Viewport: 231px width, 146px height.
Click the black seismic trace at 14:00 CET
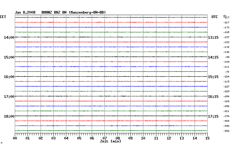[x=111, y=37]
